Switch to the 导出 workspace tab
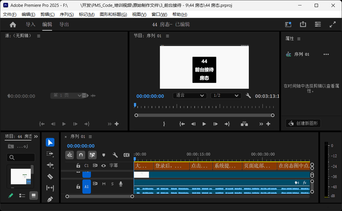Screen dimensions: 342x211 coord(64,24)
